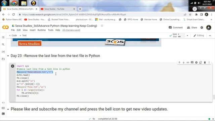Open new browser tab plus button
Image resolution: width=215 pixels, height=121 pixels.
pos(80,9)
